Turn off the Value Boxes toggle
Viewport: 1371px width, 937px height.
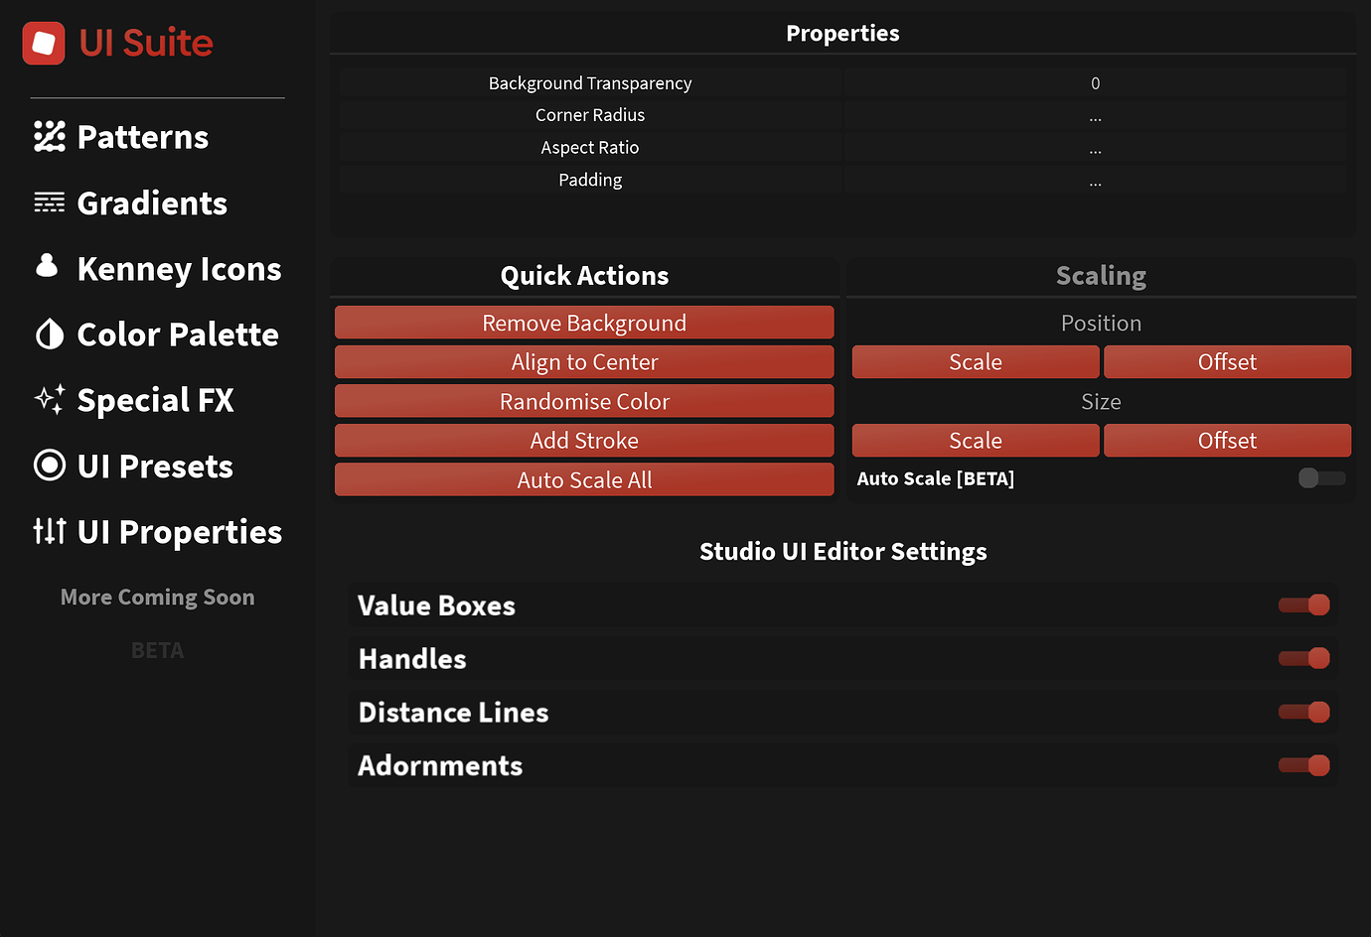(x=1303, y=604)
